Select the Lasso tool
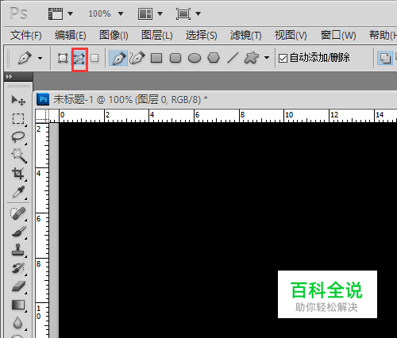This screenshot has width=397, height=338. [18, 136]
